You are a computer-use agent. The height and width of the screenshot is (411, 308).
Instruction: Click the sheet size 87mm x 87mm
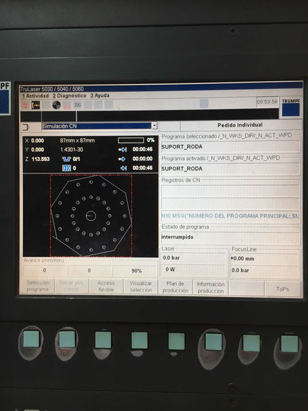[77, 141]
